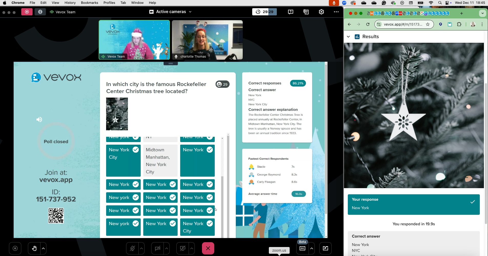Open Spotlight search in menu bar
The image size is (488, 256).
(440, 3)
